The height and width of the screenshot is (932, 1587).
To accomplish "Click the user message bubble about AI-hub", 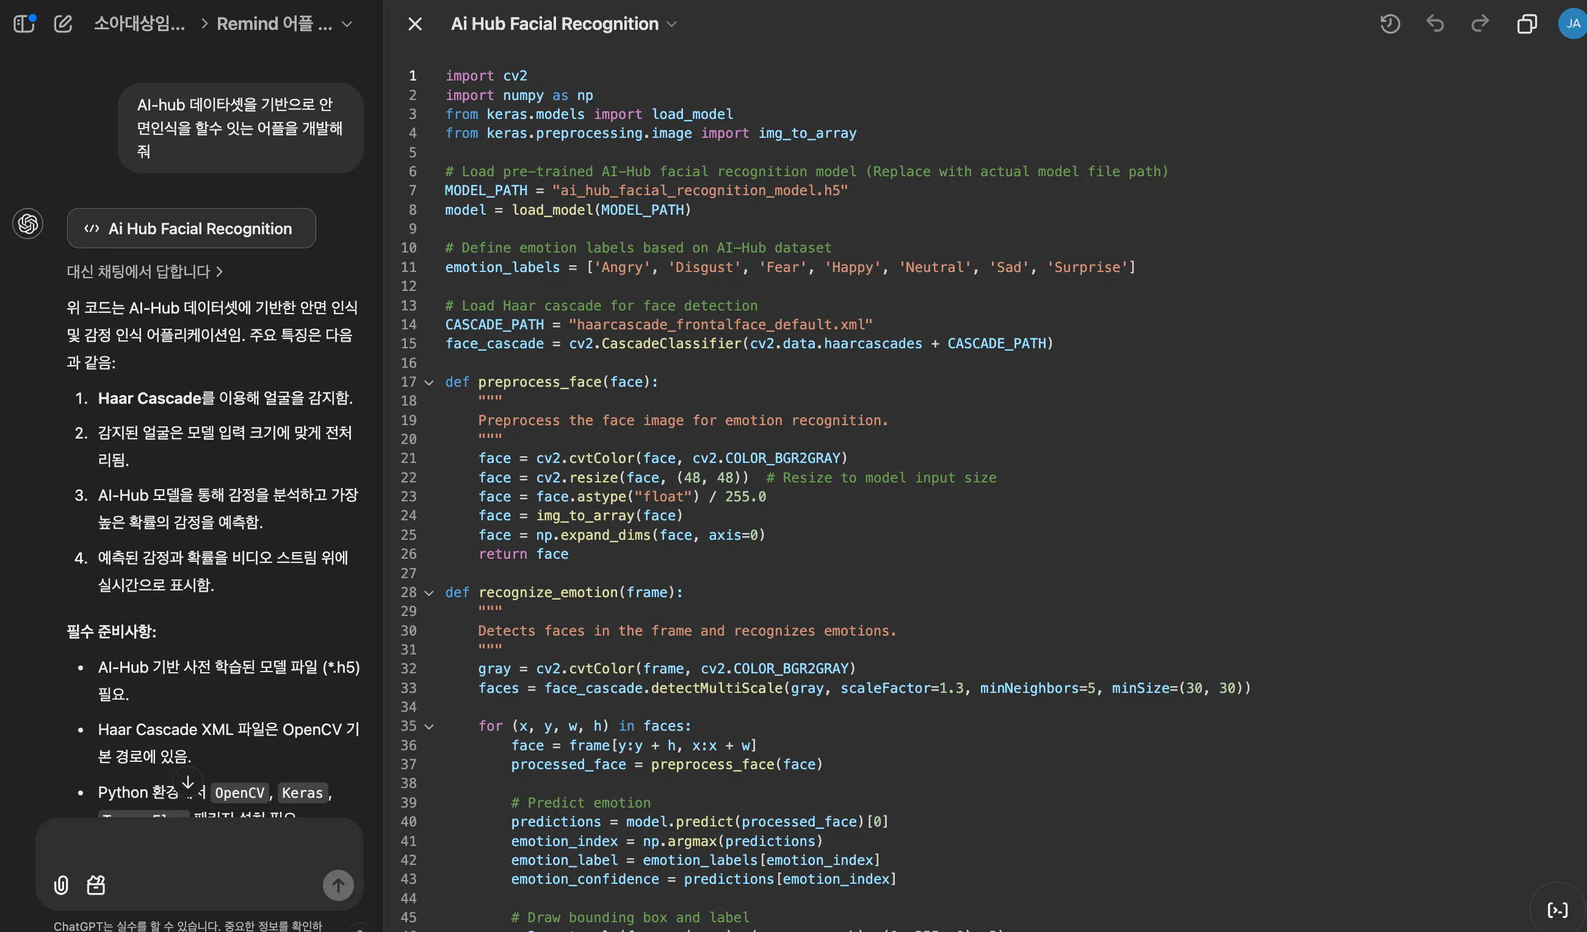I will tap(240, 127).
